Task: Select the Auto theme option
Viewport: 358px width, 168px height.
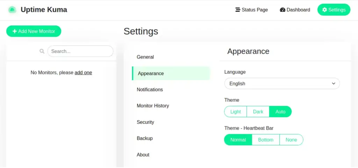Action: [x=280, y=112]
